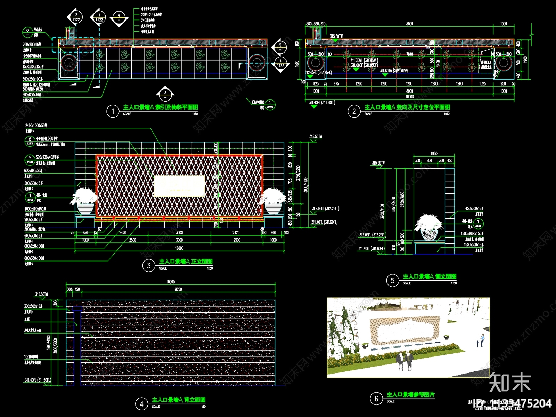This screenshot has height=417, width=556.
Task: Click the 10000 dimension above rear elevation
Action: [171, 282]
